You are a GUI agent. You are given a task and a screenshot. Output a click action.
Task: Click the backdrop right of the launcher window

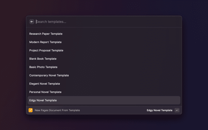195,65
